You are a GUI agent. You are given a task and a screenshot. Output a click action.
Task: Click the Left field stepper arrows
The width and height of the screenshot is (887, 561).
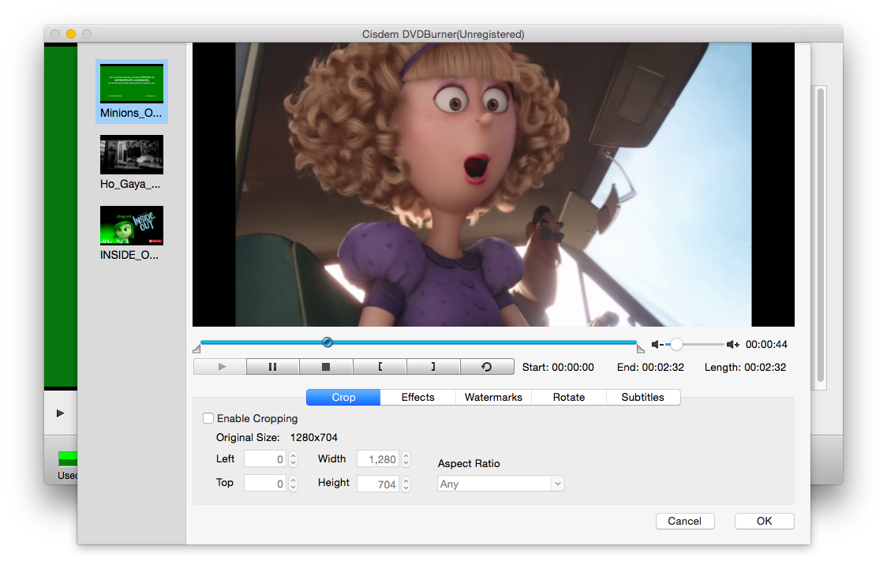293,459
